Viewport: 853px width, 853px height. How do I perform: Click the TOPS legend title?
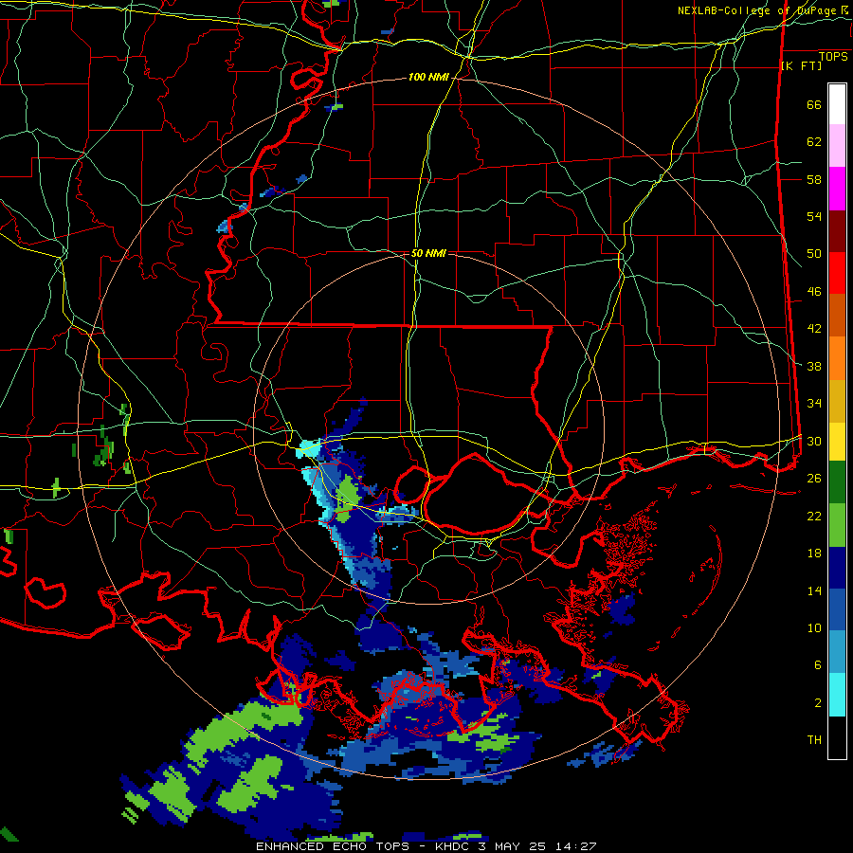(833, 57)
